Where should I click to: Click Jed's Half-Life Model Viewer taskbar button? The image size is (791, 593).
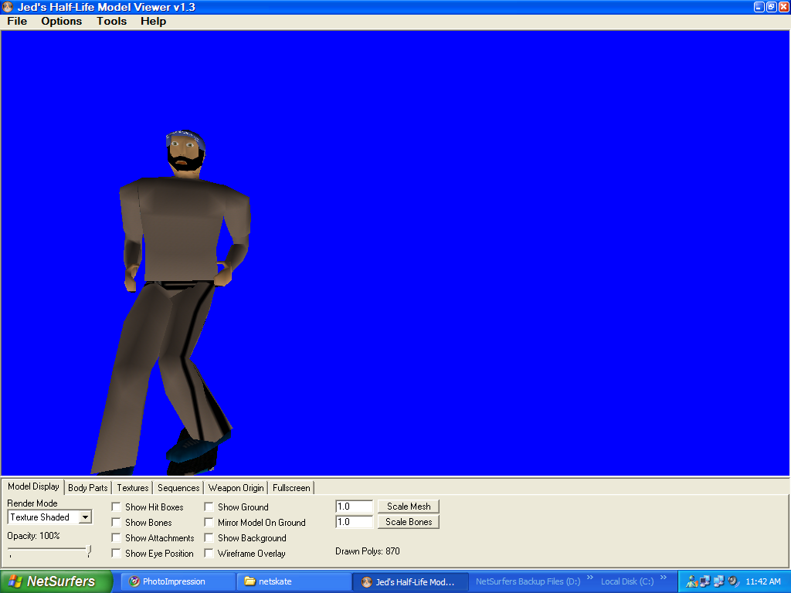coord(410,582)
